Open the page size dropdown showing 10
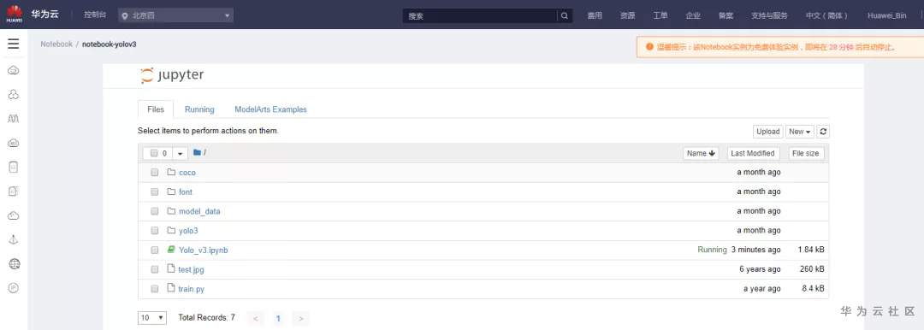Image resolution: width=924 pixels, height=330 pixels. tap(152, 318)
